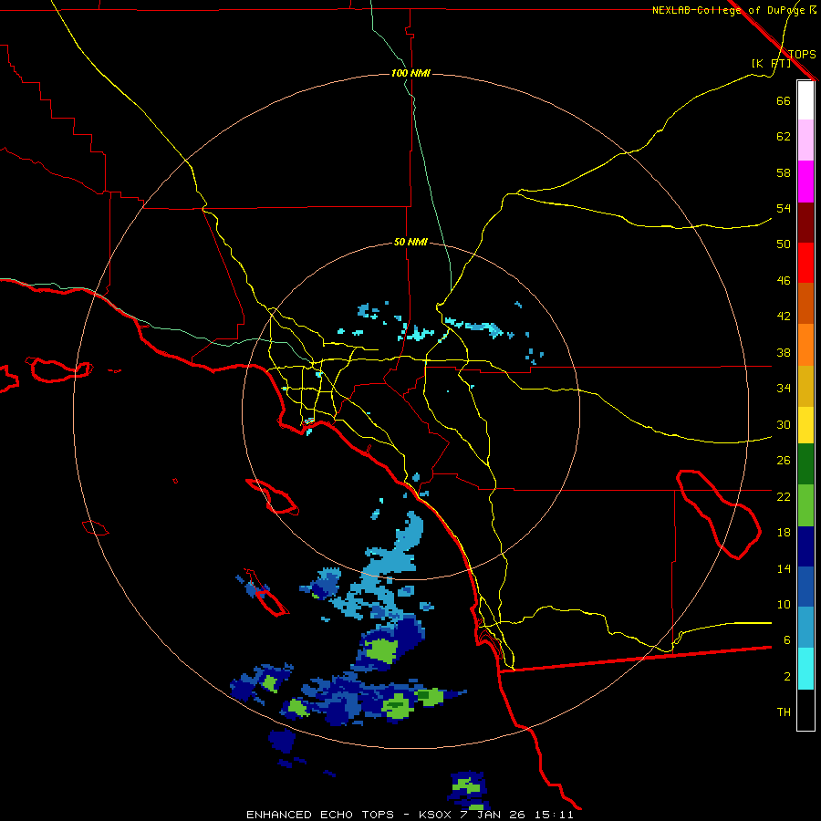821x821 pixels.
Task: Click the "22" legend value
Action: 784,497
